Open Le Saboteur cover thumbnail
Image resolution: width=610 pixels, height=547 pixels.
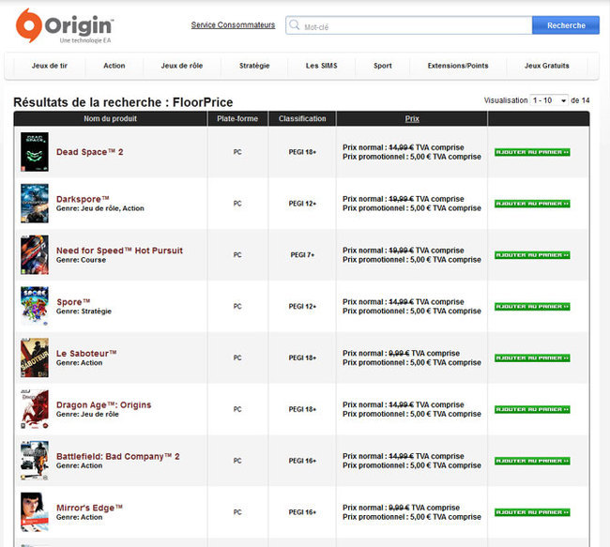(x=35, y=357)
